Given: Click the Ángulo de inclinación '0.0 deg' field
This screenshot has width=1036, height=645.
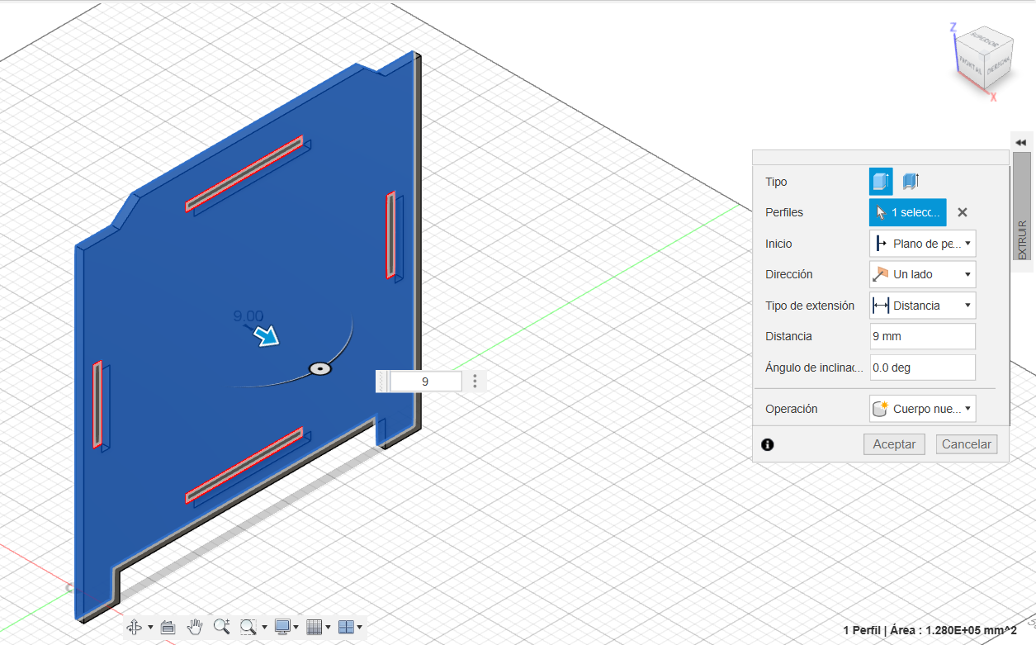Looking at the screenshot, I should (923, 368).
